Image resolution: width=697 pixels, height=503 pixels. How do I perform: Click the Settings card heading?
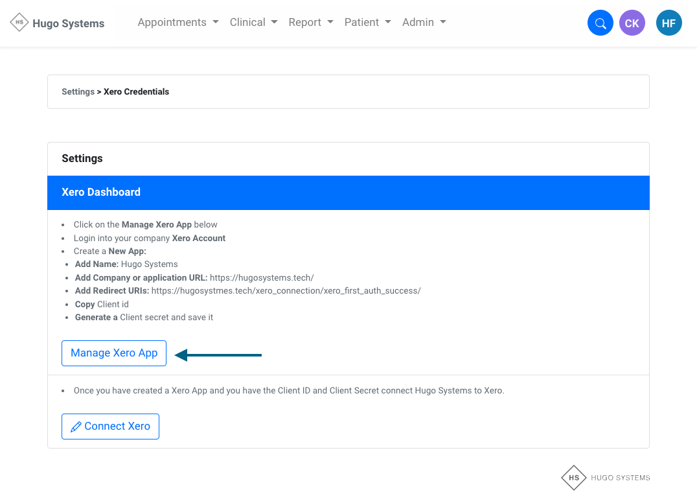(x=82, y=159)
